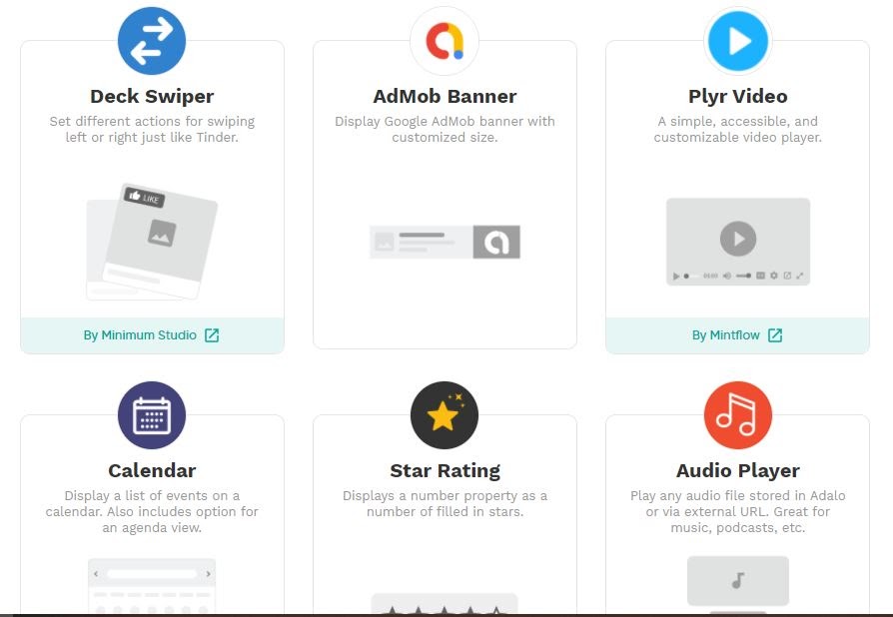Open external link icon beside Mintflow
The image size is (893, 617).
775,335
